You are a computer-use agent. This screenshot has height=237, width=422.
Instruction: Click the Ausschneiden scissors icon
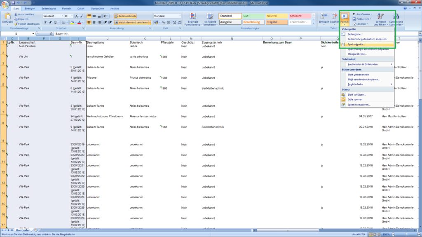pyautogui.click(x=16, y=14)
